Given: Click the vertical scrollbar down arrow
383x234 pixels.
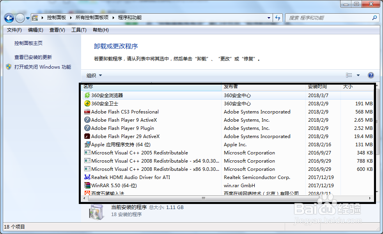Looking at the screenshot, I should (x=378, y=192).
